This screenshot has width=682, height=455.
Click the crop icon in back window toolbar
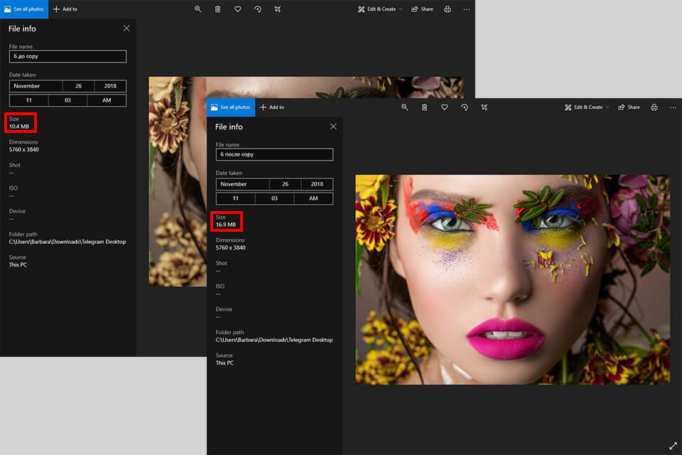277,9
